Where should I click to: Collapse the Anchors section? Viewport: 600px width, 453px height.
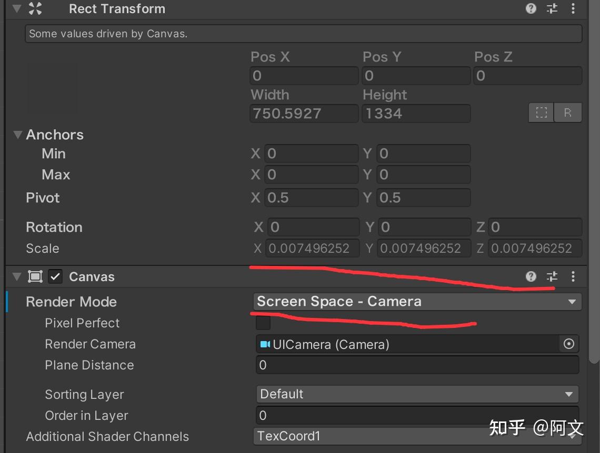click(17, 135)
